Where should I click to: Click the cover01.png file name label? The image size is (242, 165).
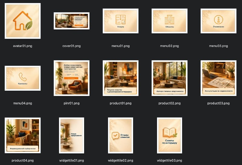pyautogui.click(x=72, y=46)
